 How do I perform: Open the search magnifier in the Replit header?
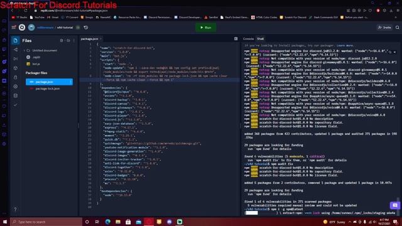coord(397,28)
